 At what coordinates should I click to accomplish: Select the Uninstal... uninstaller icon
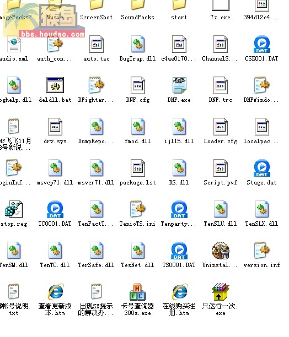(221, 250)
